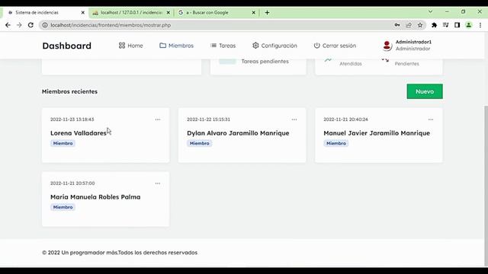Open the saved passwords key icon
The height and width of the screenshot is (274, 488).
[397, 25]
